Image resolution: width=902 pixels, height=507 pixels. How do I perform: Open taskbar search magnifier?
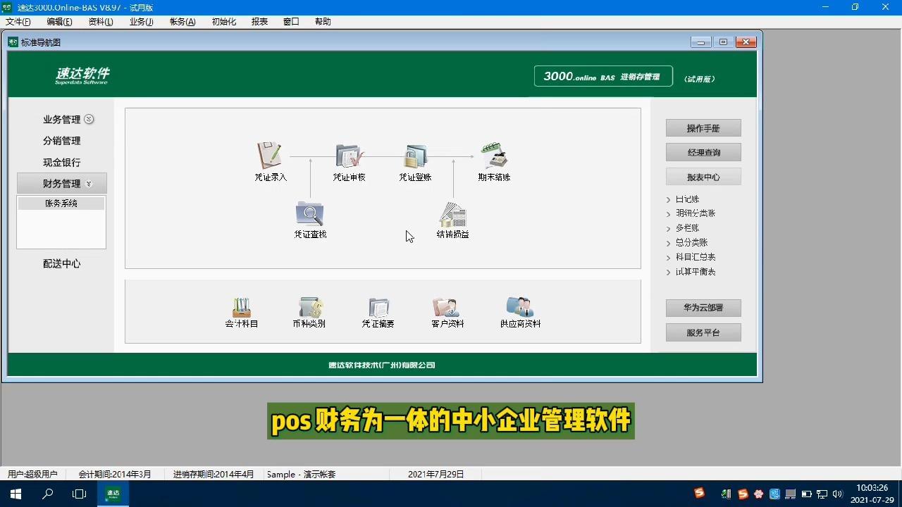pyautogui.click(x=48, y=494)
